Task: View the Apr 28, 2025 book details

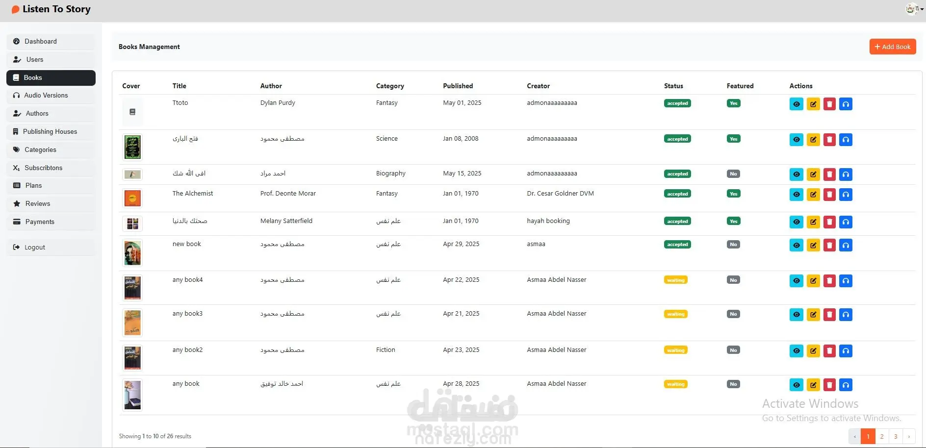Action: point(797,385)
